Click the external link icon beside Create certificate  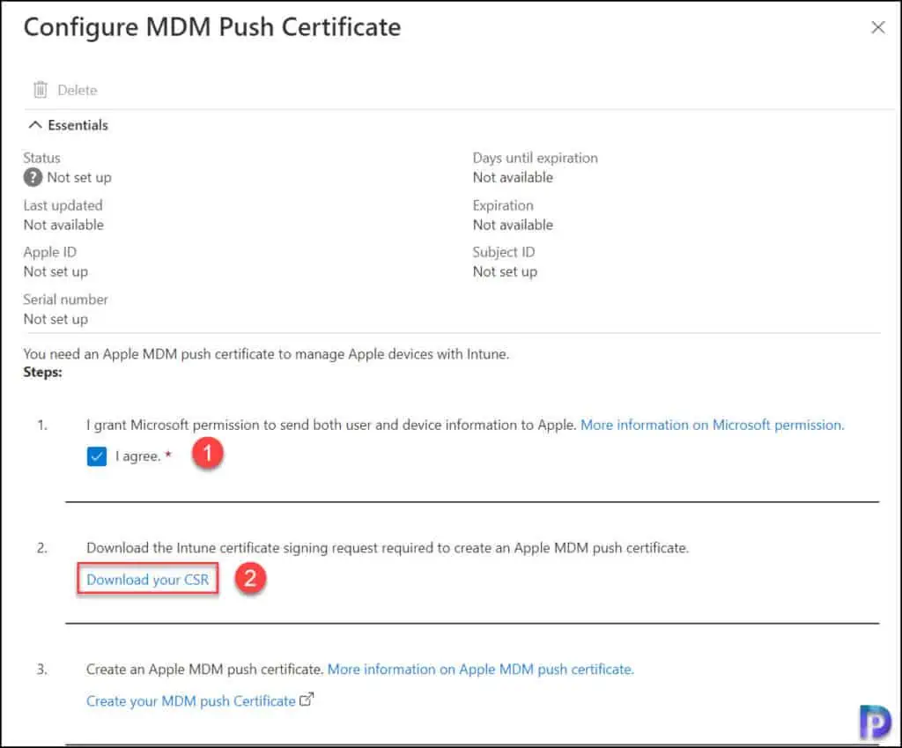(x=307, y=700)
